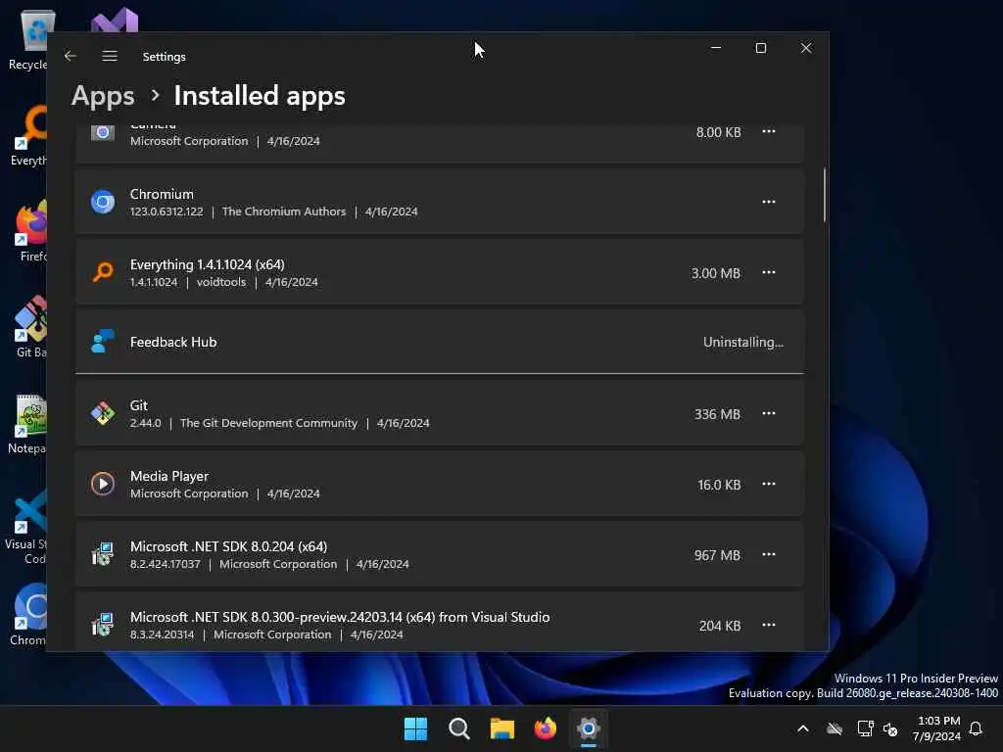Click the voidtools publisher text
The width and height of the screenshot is (1003, 752).
tap(220, 282)
